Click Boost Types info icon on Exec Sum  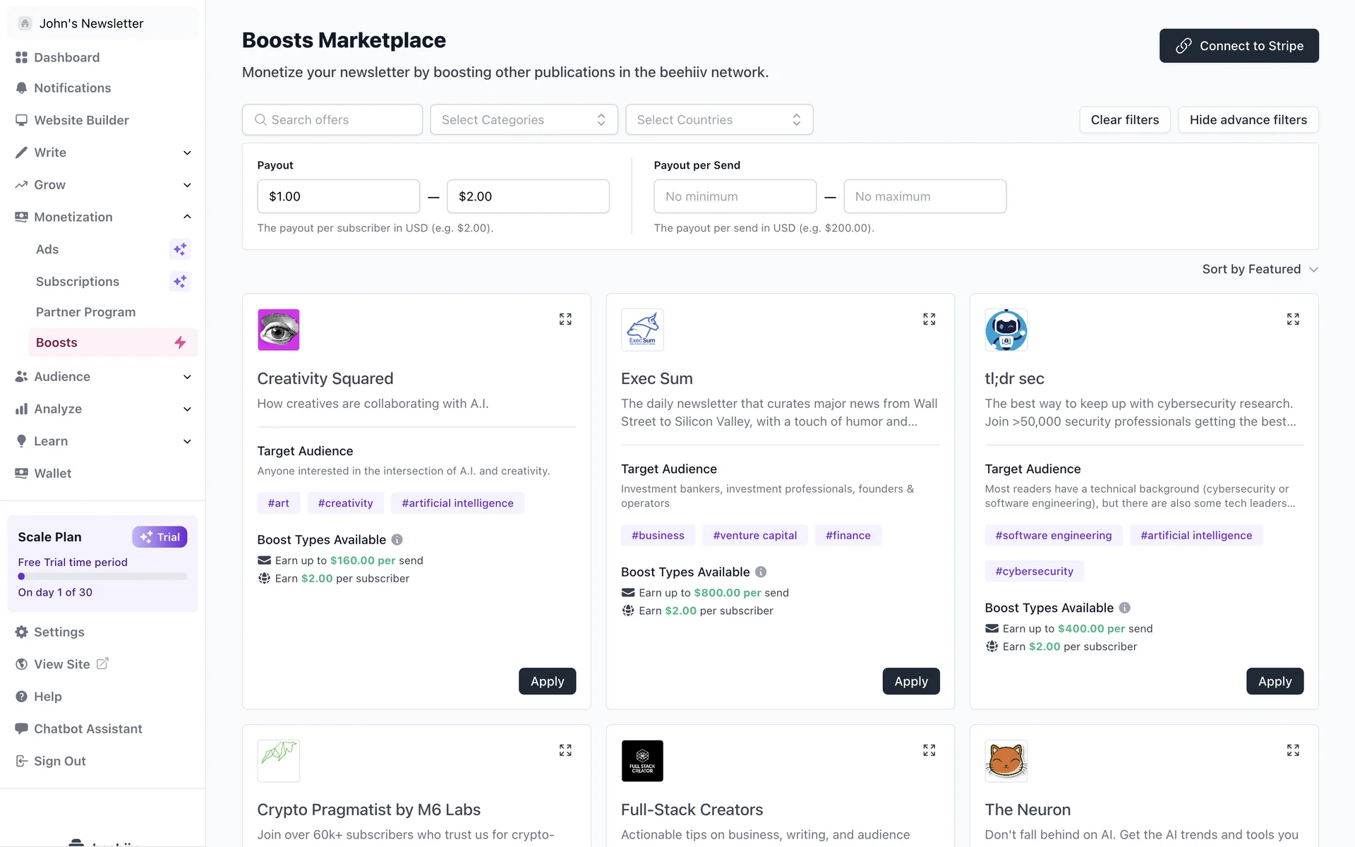pos(761,572)
